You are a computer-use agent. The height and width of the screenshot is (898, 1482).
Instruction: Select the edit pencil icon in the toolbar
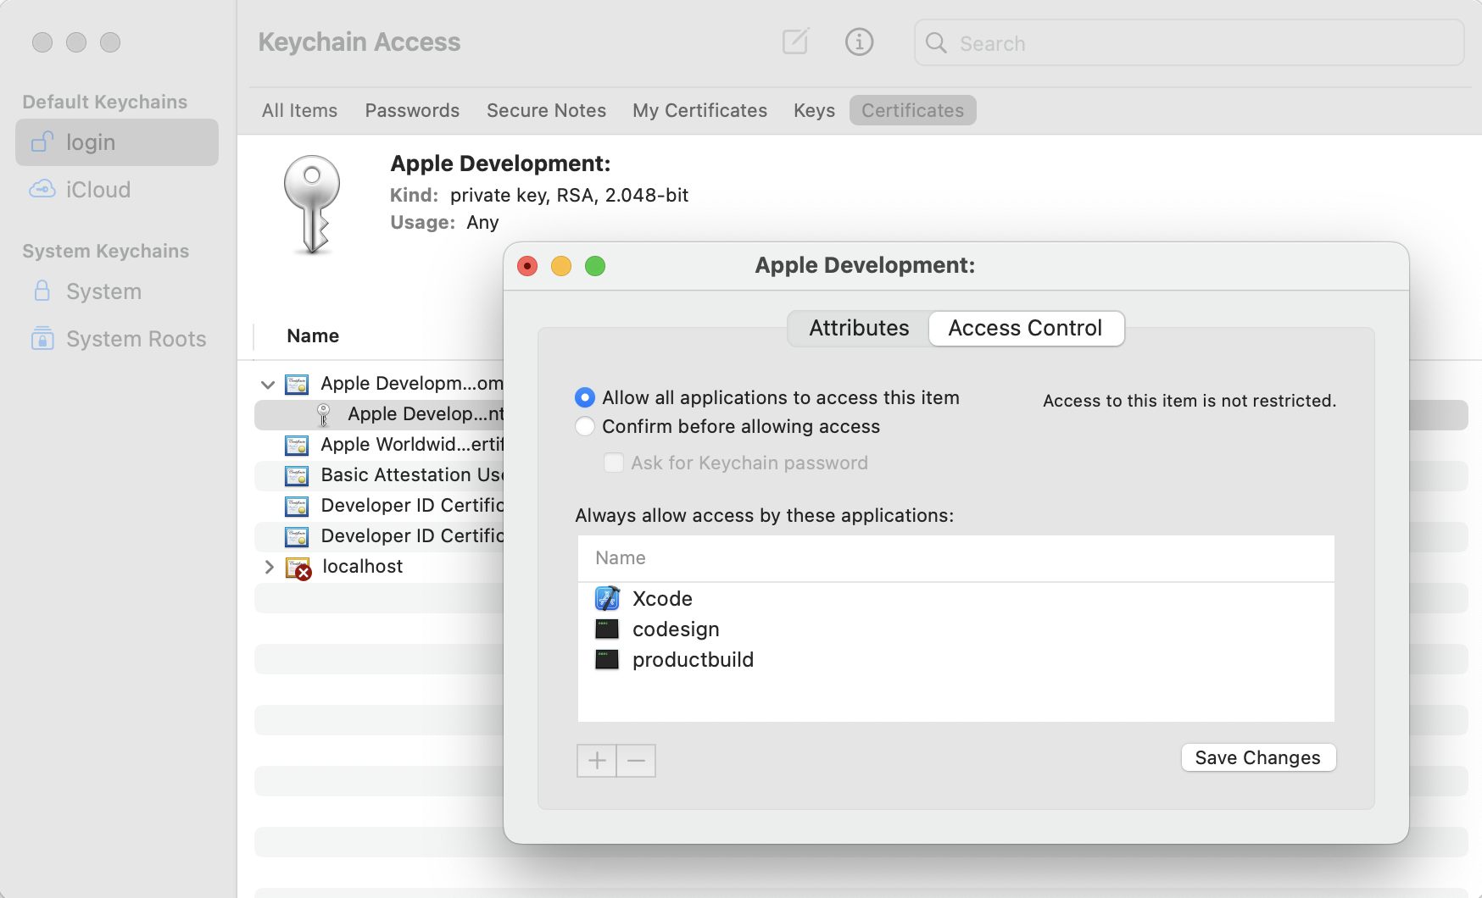(794, 42)
